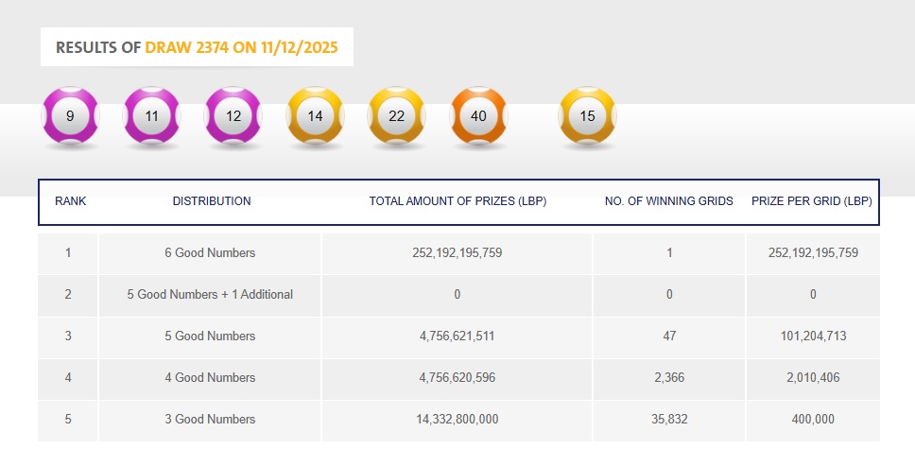Viewport: 915px width, 466px height.
Task: Click the rank 1 prize 252,192,195,759 in last column
Action: click(813, 253)
